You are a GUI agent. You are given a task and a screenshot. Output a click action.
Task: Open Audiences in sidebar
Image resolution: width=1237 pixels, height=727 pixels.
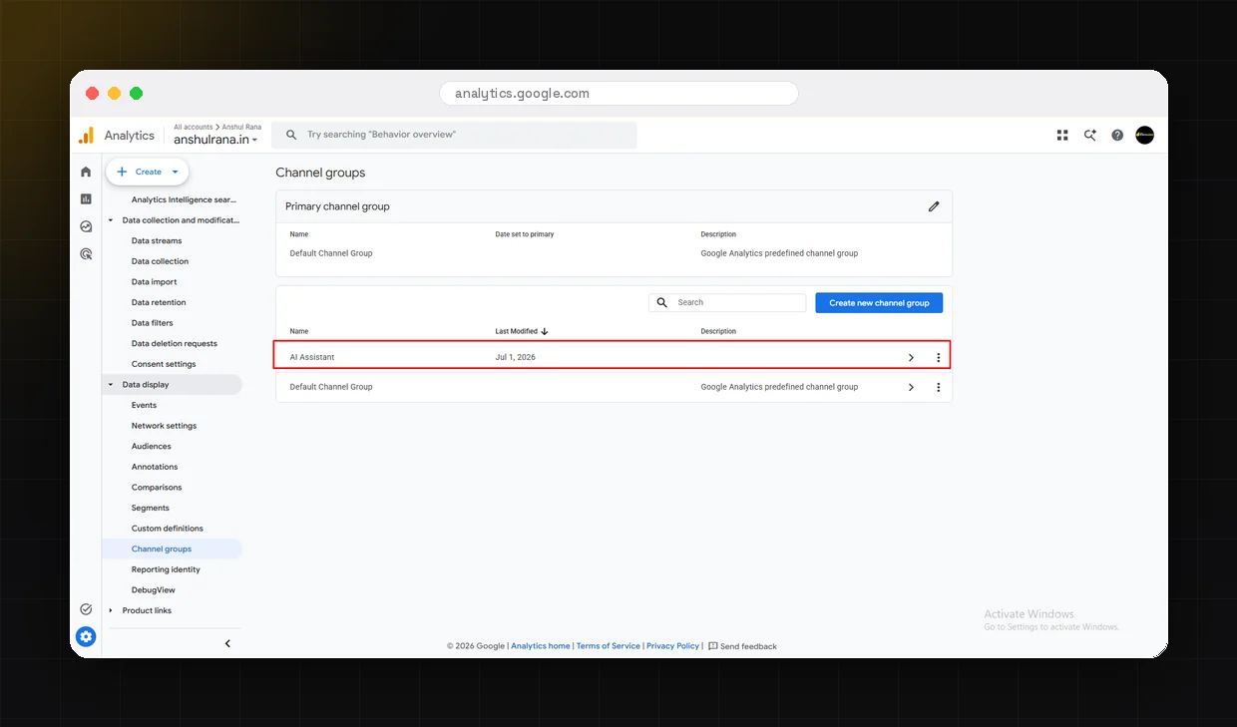(151, 447)
